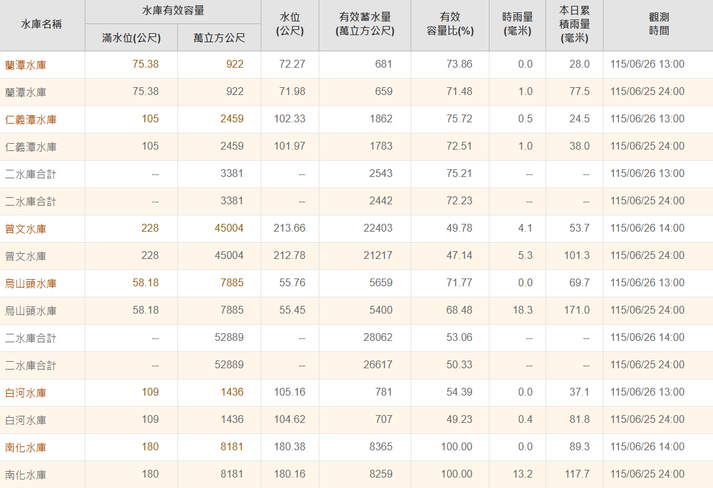Select effective storage value 28062
This screenshot has height=488, width=713.
click(x=378, y=337)
